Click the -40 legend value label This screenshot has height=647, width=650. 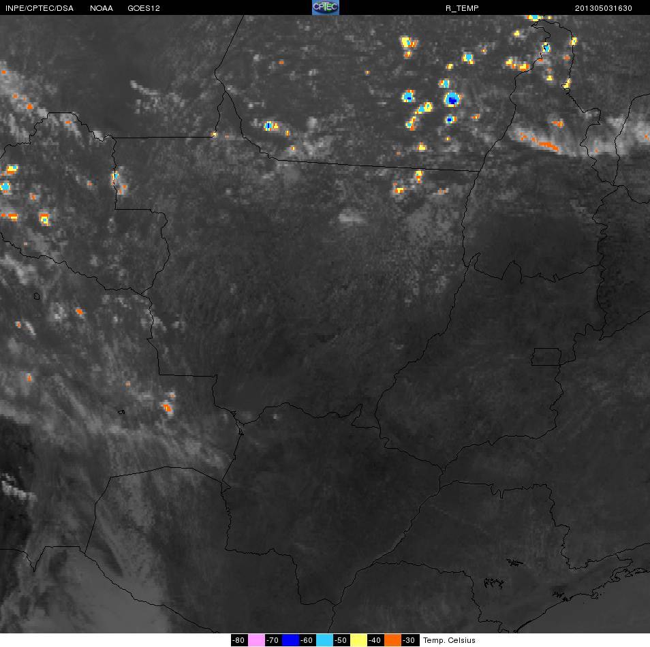[x=375, y=640]
